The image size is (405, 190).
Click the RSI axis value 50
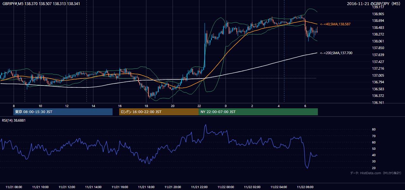(x=374, y=149)
